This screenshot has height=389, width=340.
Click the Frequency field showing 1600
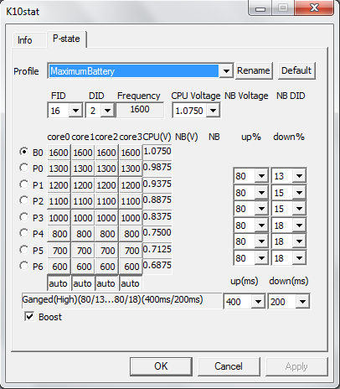click(140, 110)
